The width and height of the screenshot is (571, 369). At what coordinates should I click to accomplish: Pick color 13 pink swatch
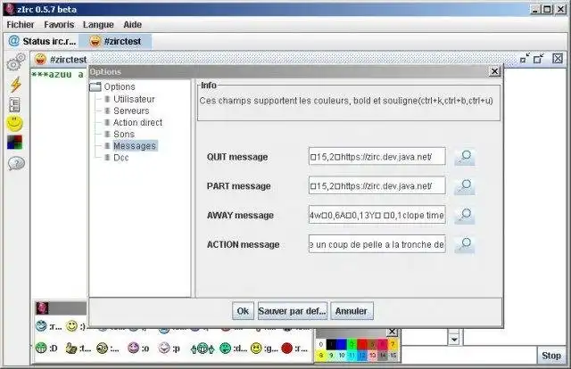pyautogui.click(x=373, y=355)
